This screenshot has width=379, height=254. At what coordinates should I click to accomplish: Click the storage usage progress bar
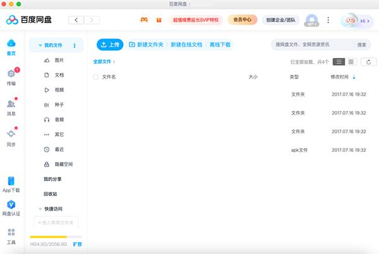[56, 237]
